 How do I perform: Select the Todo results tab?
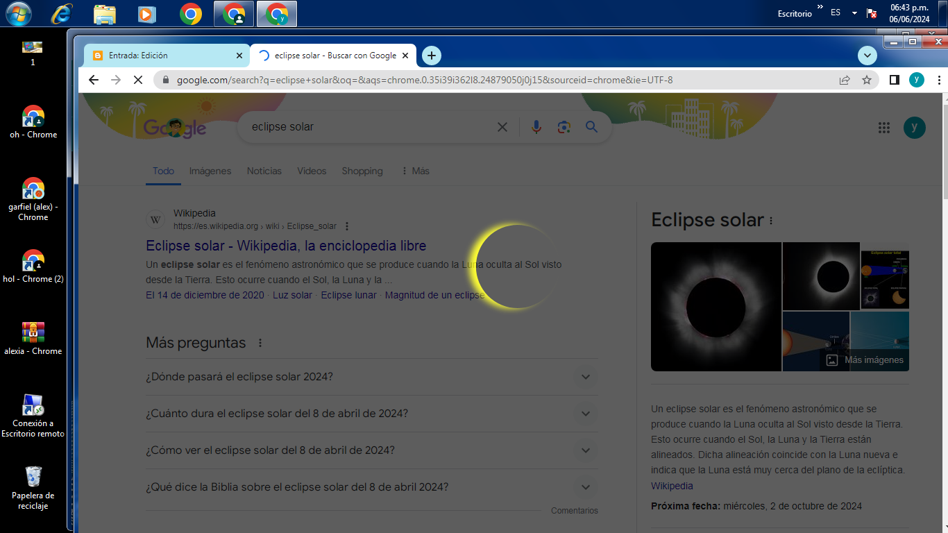[x=163, y=171]
